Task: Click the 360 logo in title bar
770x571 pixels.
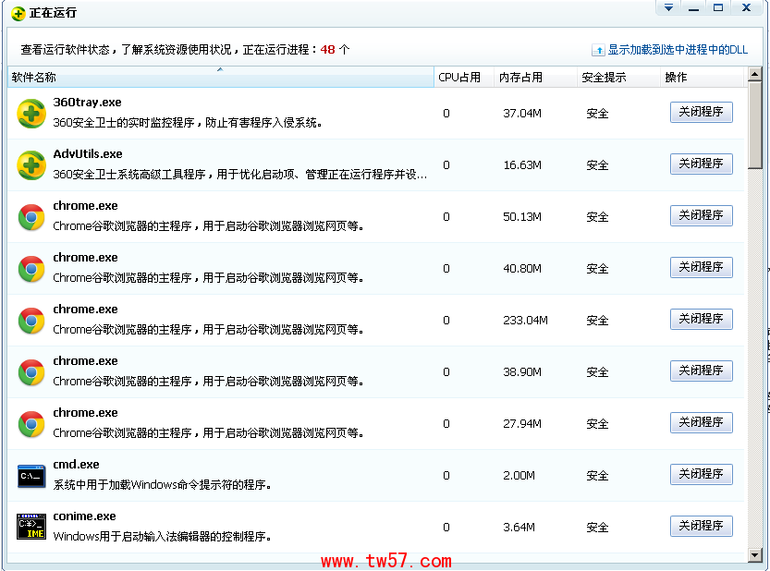Action: pos(18,13)
